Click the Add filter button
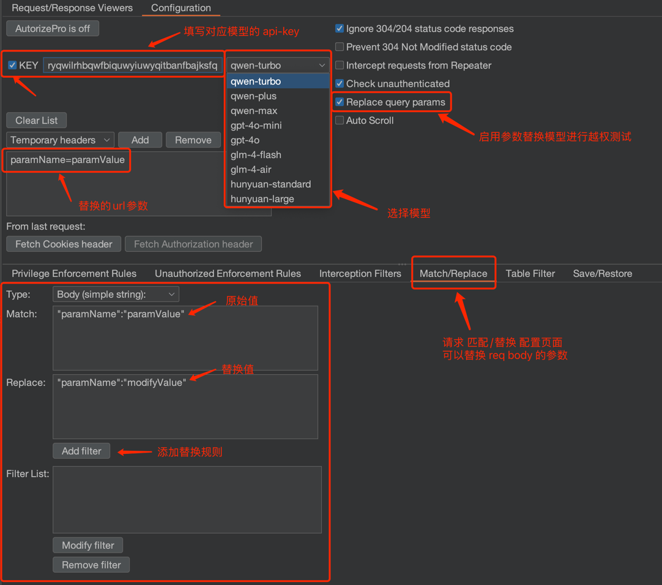This screenshot has height=585, width=662. click(x=81, y=451)
